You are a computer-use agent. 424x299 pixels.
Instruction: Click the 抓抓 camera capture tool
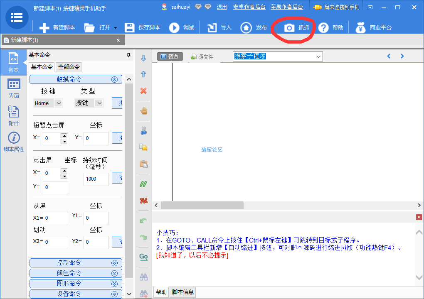[296, 28]
